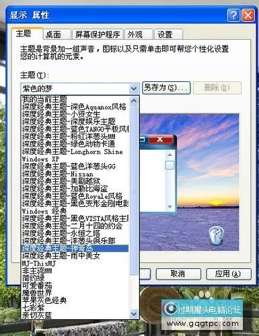Click the purple sunset preview image
Viewport: 259px width, 336px height.
tap(190, 182)
